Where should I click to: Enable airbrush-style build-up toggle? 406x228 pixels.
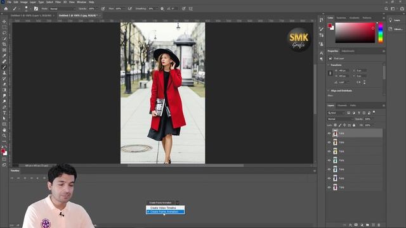[x=129, y=8]
